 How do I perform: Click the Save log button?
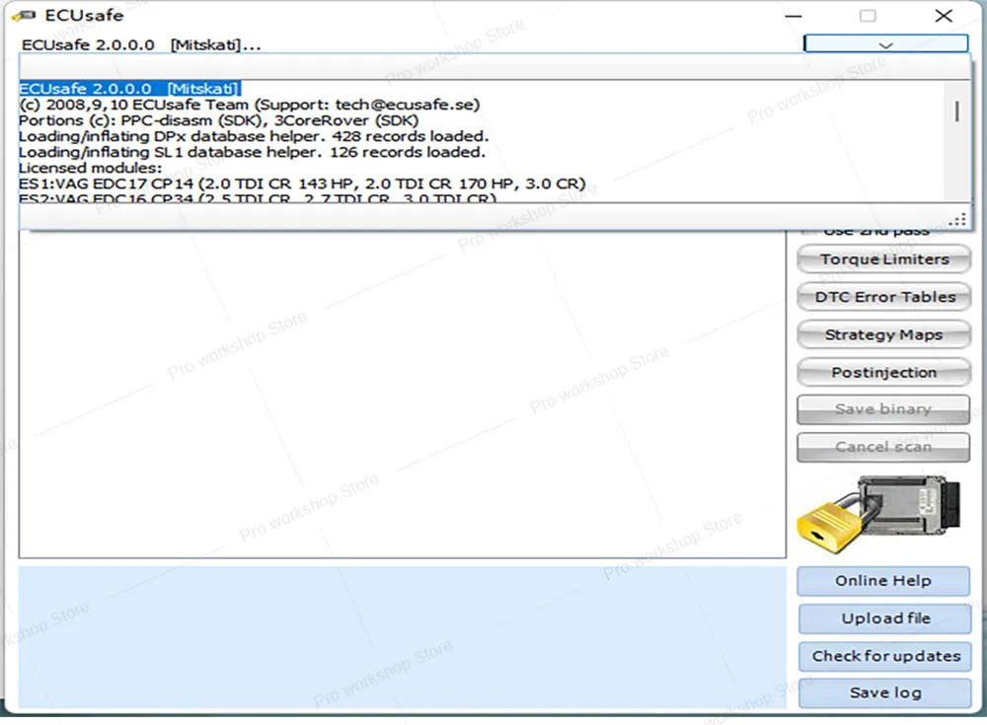click(885, 692)
